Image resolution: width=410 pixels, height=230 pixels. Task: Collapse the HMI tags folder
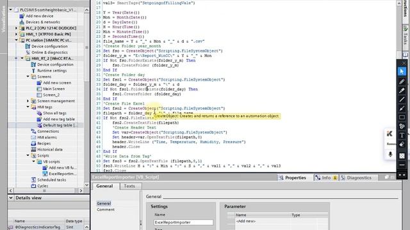tap(28, 107)
